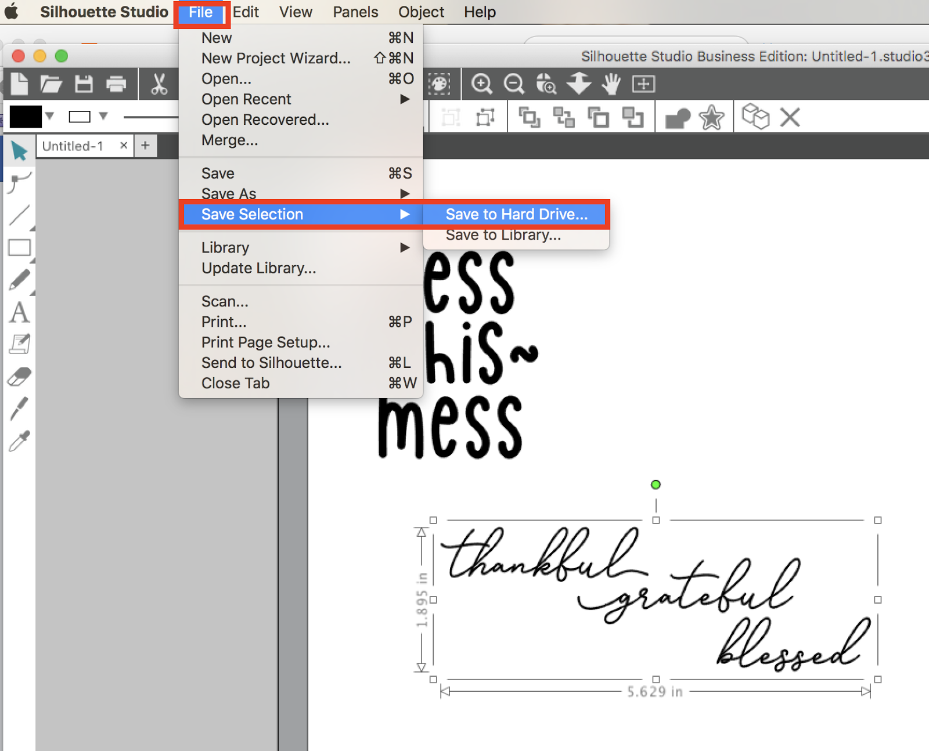Screen dimensions: 929x751
Task: Click the X delete icon in toolbar
Action: 790,117
